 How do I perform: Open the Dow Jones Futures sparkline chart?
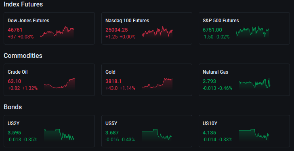(57, 32)
